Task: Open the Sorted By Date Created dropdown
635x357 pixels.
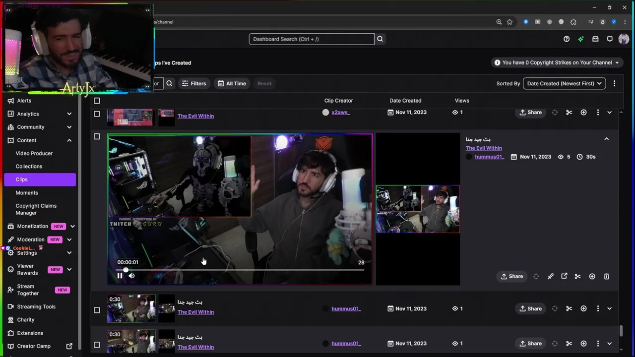Action: (x=564, y=83)
